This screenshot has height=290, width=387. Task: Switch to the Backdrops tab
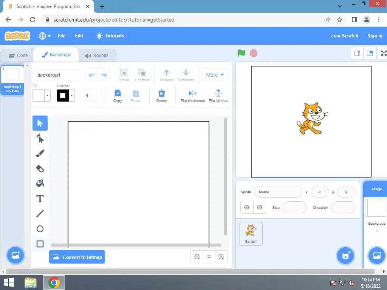coord(56,55)
